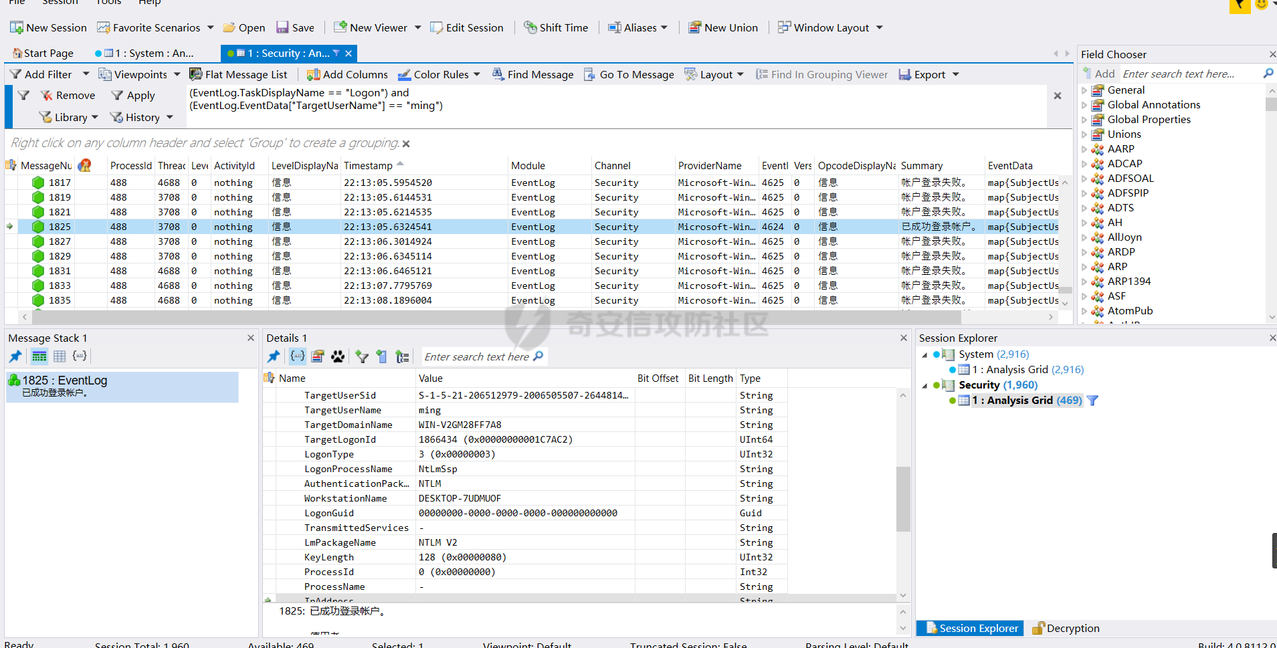Screen dimensions: 1277x648
Task: Expand the ADFSOAL field group
Action: (1084, 179)
